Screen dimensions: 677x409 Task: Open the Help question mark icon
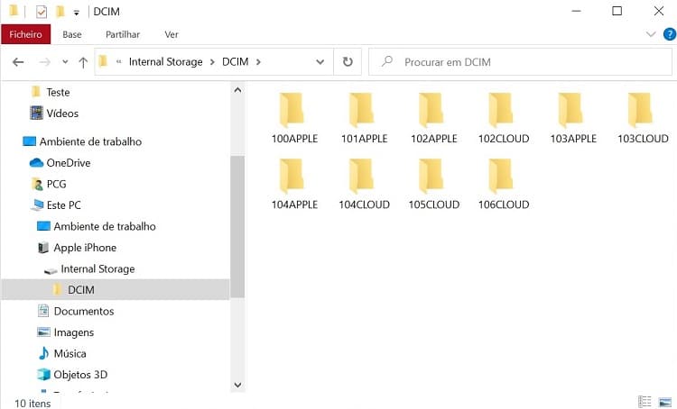pos(669,34)
